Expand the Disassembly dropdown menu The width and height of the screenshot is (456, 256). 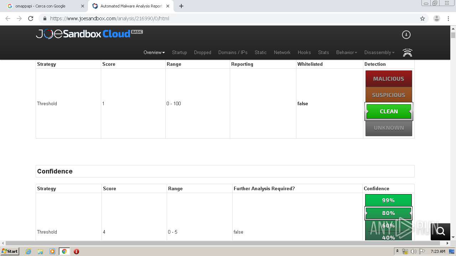click(x=379, y=52)
